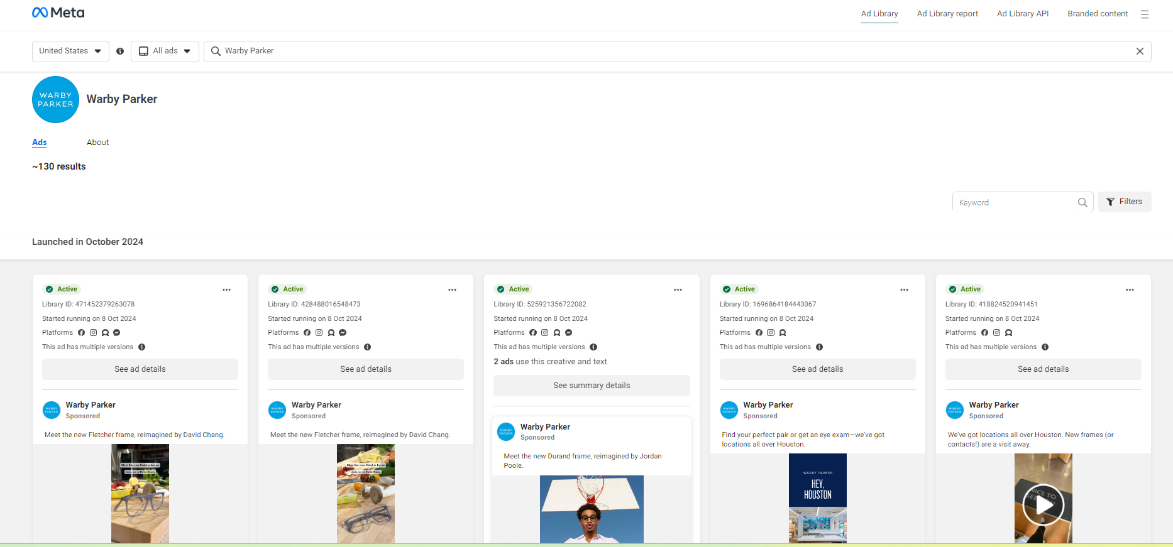See ad details for ad 471452379263078

tap(140, 369)
